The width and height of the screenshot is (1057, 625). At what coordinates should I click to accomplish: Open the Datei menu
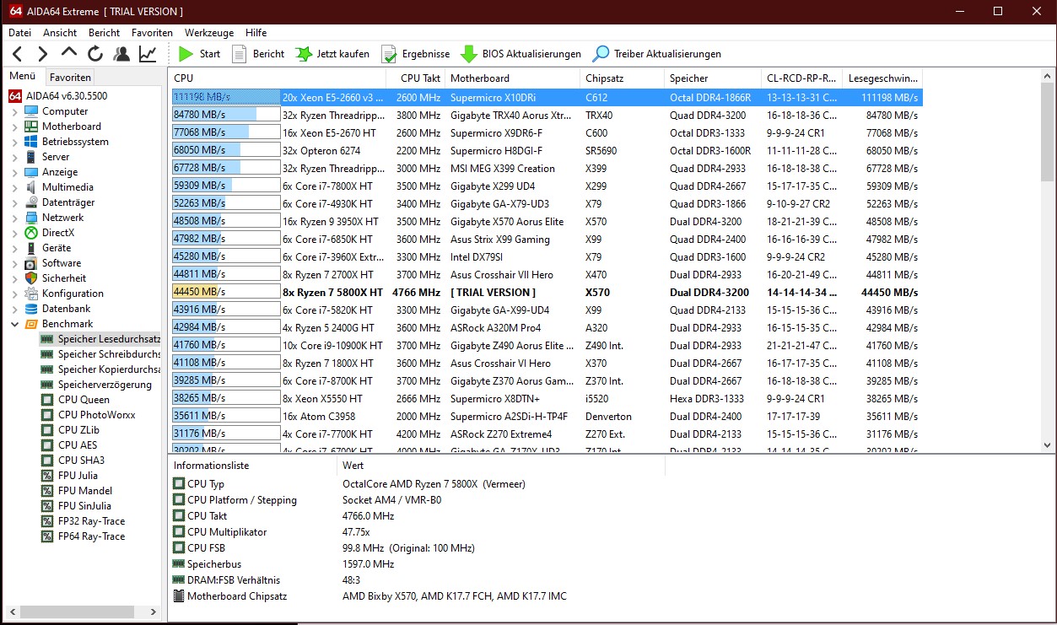point(19,32)
